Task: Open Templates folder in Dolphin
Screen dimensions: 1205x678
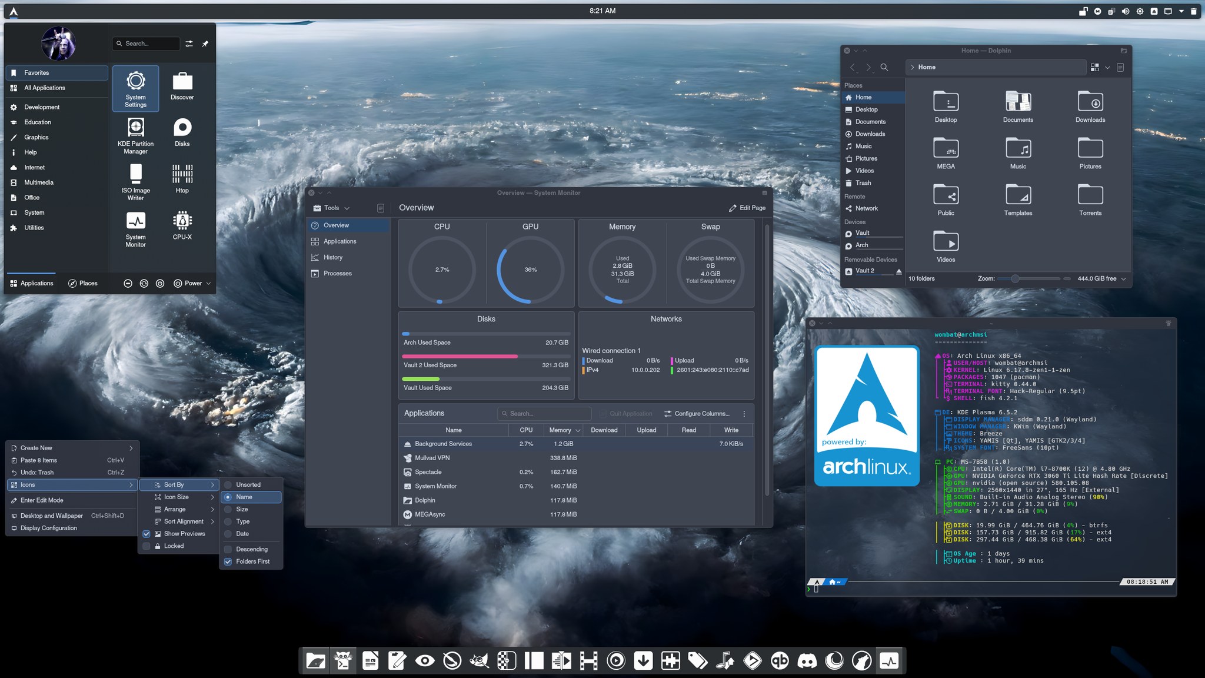Action: (x=1018, y=200)
